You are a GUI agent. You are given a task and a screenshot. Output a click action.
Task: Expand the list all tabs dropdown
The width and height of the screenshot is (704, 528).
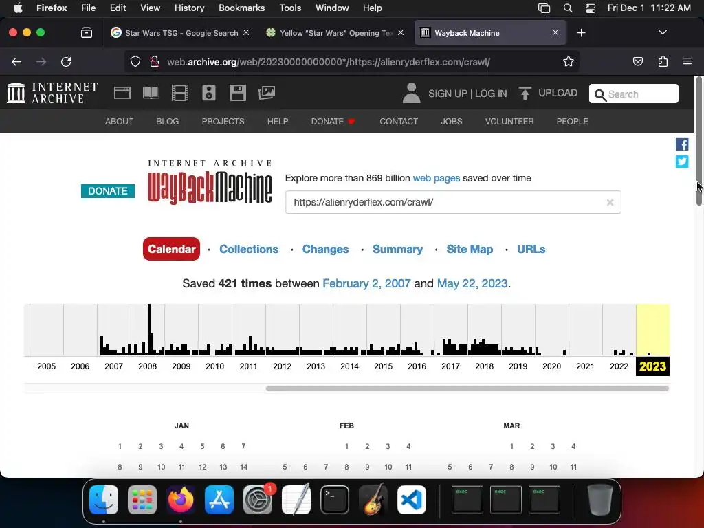pos(662,32)
